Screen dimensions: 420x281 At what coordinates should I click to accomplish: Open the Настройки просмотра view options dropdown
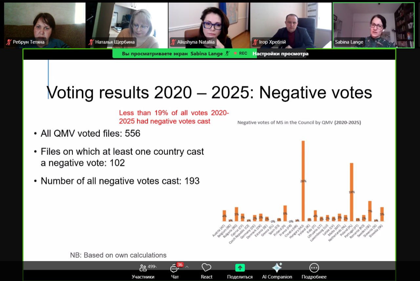click(280, 53)
